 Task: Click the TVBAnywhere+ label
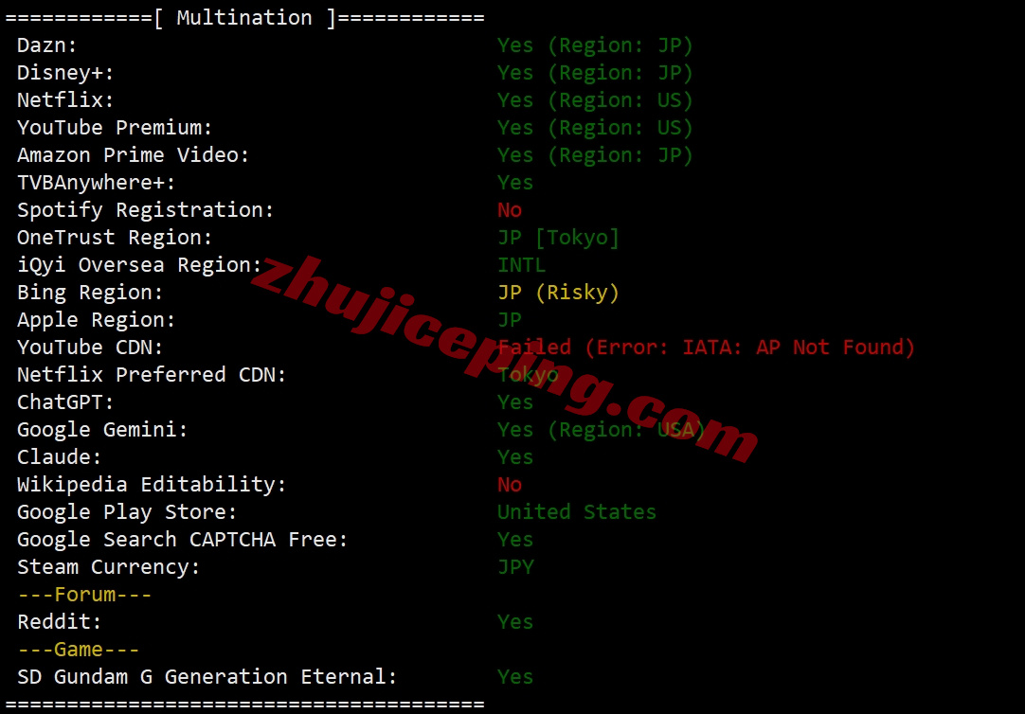pos(96,182)
